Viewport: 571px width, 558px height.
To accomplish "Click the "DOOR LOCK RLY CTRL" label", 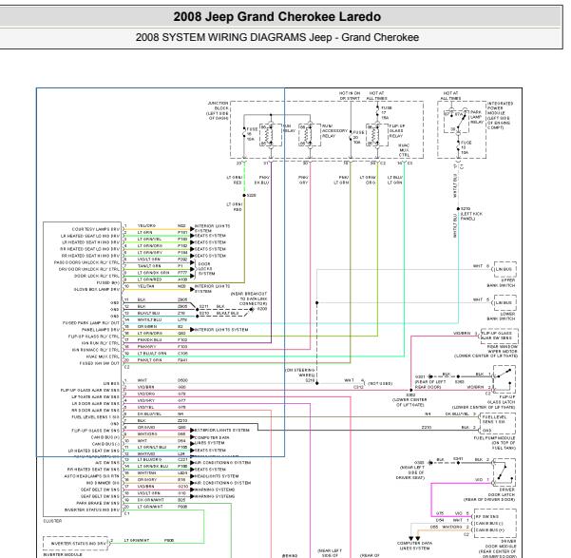I will (97, 276).
